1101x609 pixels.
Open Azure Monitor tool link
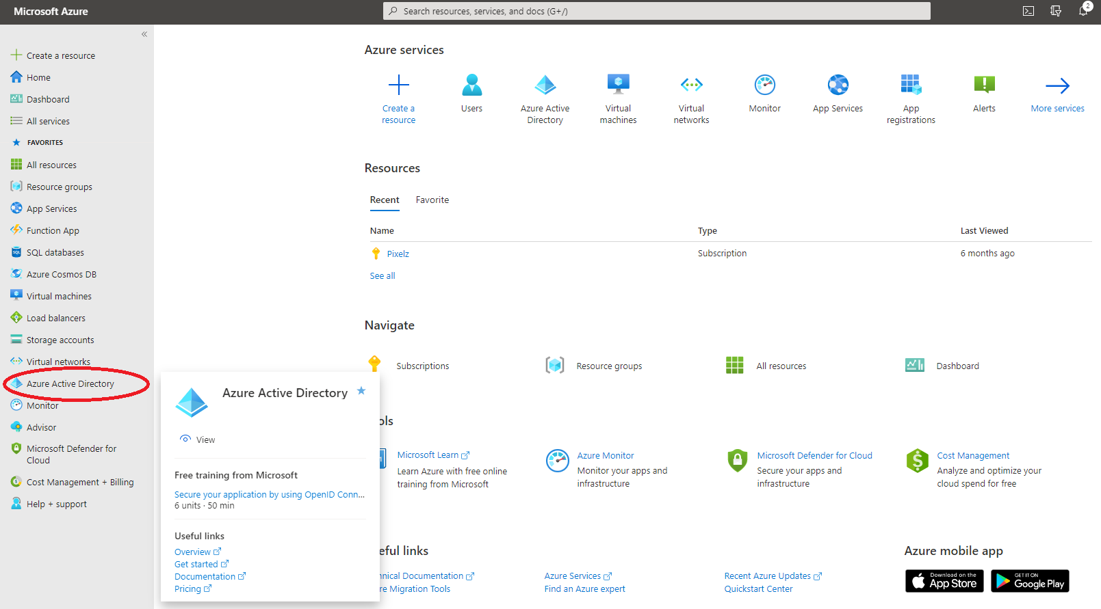click(x=606, y=455)
